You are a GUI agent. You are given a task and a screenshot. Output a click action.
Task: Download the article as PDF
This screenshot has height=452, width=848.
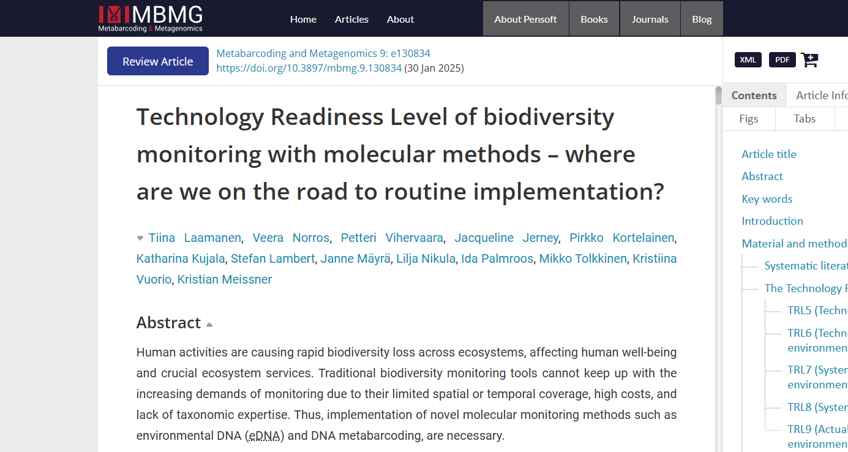point(782,59)
